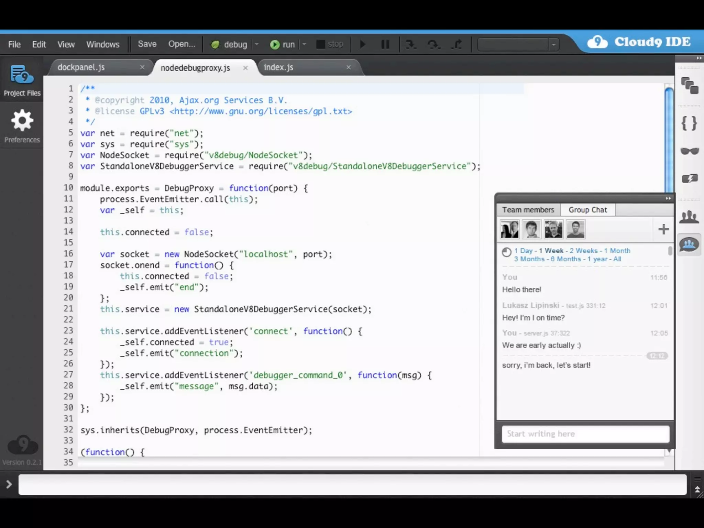Screen dimensions: 704x528
Task: Open the toolbar combo box dropdown
Action: (553, 45)
